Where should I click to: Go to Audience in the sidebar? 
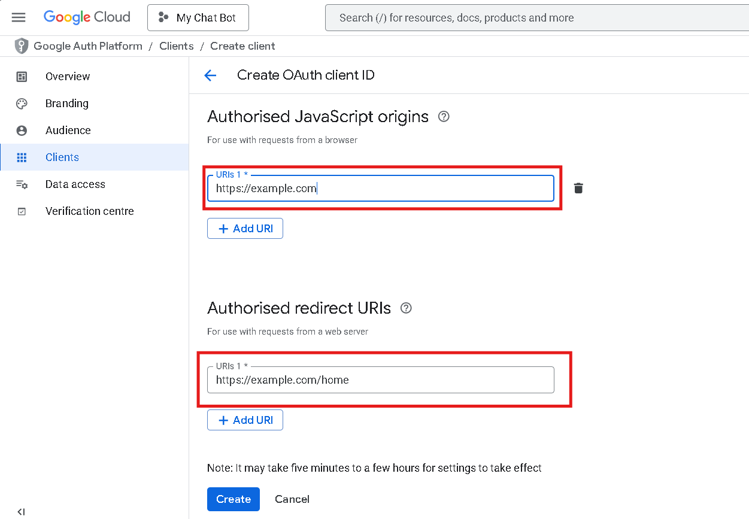(68, 130)
